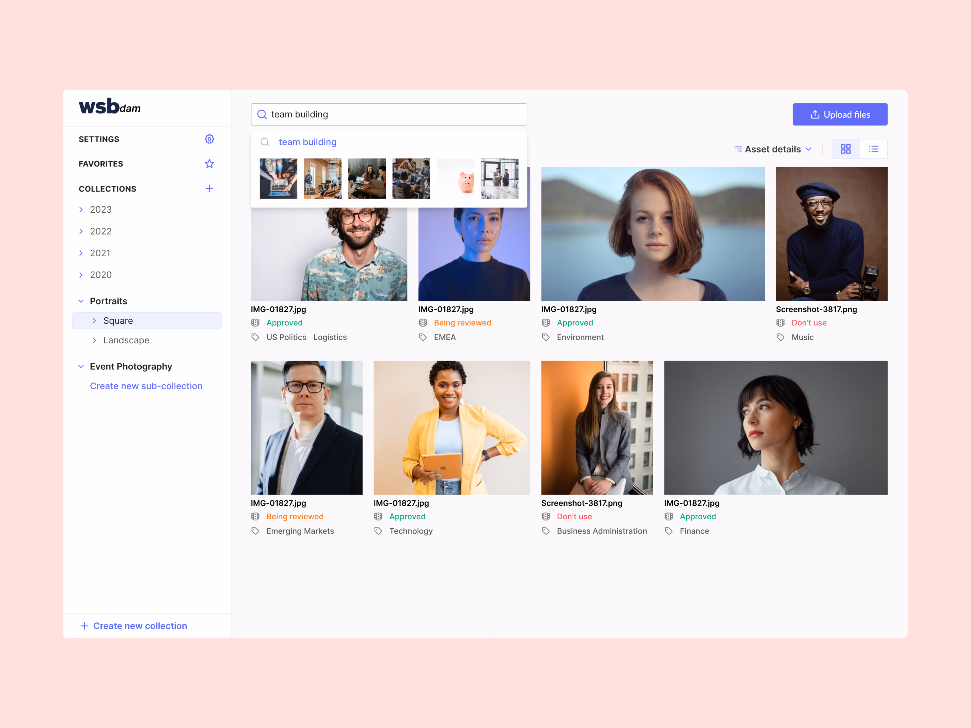
Task: Click the tag icon beside Emerging Markets
Action: point(255,531)
